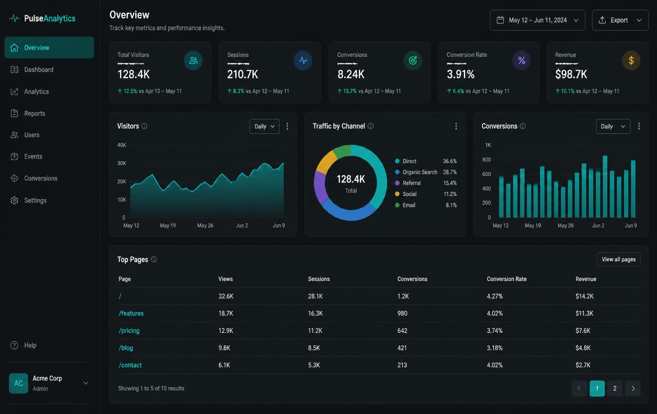The image size is (657, 414).
Task: Click the 421 conversions cell for /blog
Action: [x=402, y=348]
